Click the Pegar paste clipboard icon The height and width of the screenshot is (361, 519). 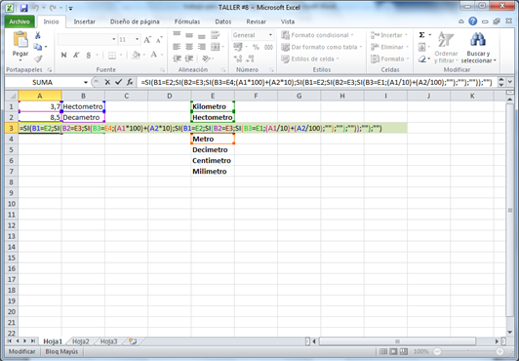point(20,40)
